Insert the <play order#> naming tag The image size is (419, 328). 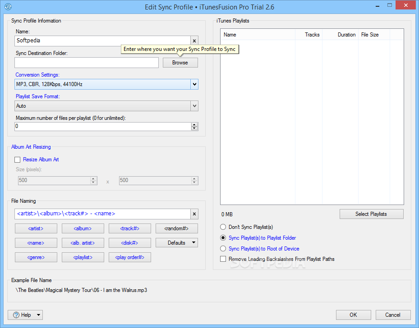(130, 257)
